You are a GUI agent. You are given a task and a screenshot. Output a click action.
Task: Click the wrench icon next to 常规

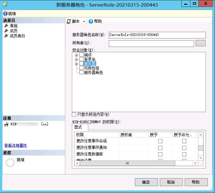click(6, 26)
